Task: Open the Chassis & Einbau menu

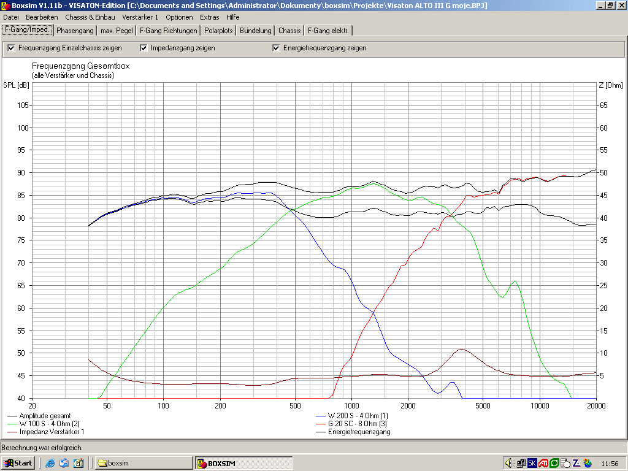Action: [x=90, y=17]
